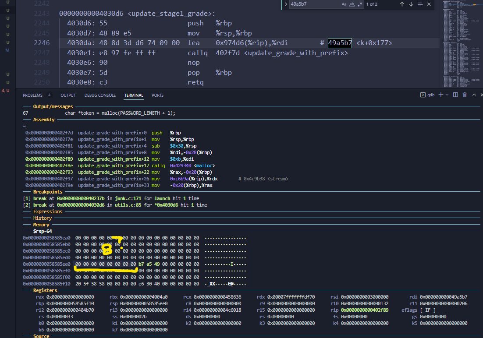Toggle Match Case in find widget
Viewport: 483px width, 338px height.
[344, 4]
